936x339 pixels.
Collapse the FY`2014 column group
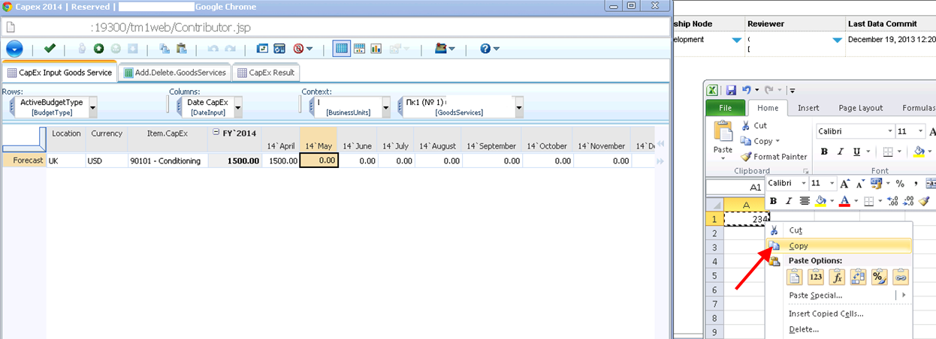[x=217, y=133]
